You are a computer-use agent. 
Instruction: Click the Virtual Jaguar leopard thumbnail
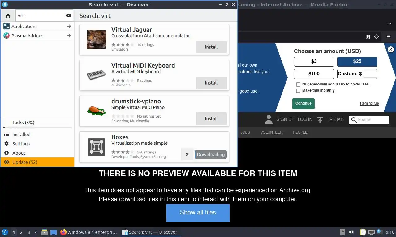[97, 39]
